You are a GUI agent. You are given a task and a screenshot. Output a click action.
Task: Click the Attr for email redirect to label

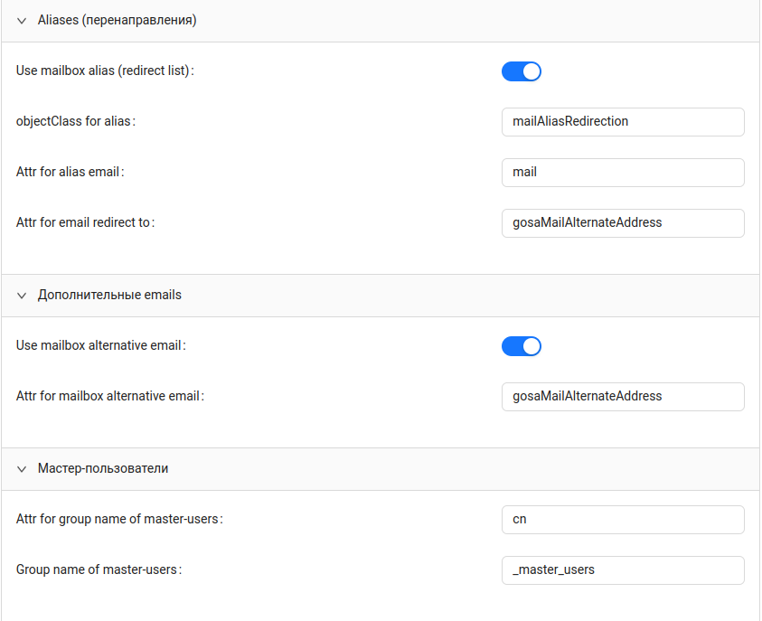pos(85,222)
